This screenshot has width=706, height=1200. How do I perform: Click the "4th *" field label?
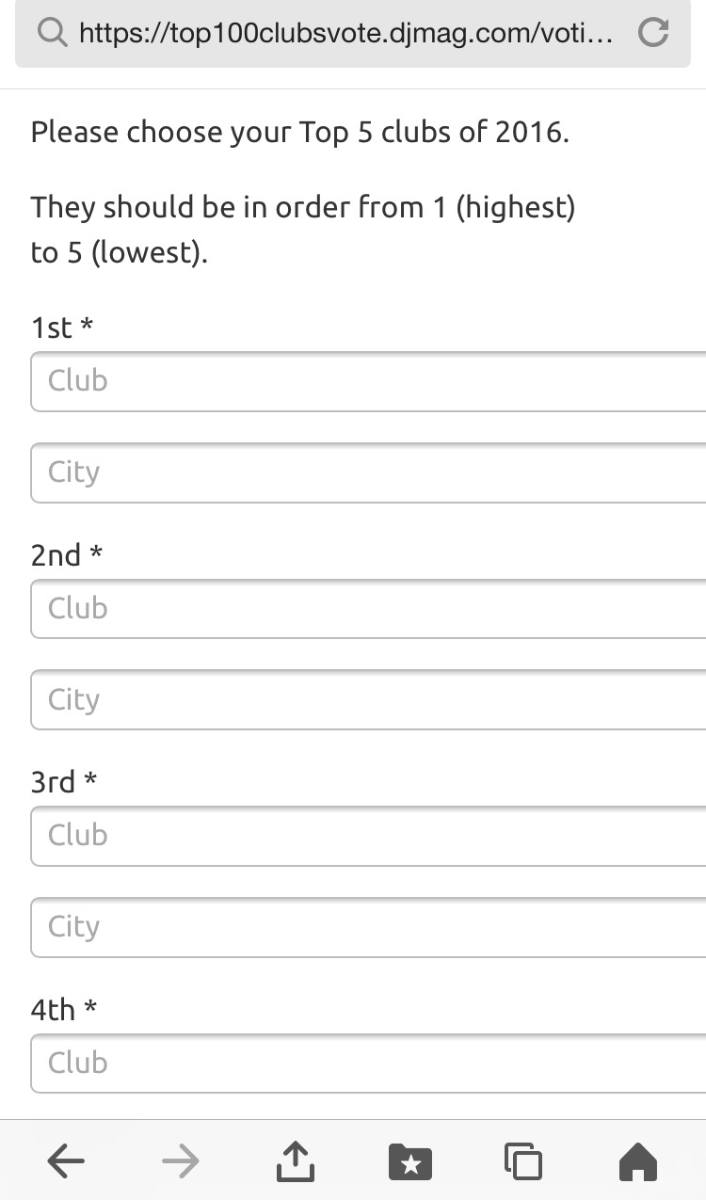64,1010
